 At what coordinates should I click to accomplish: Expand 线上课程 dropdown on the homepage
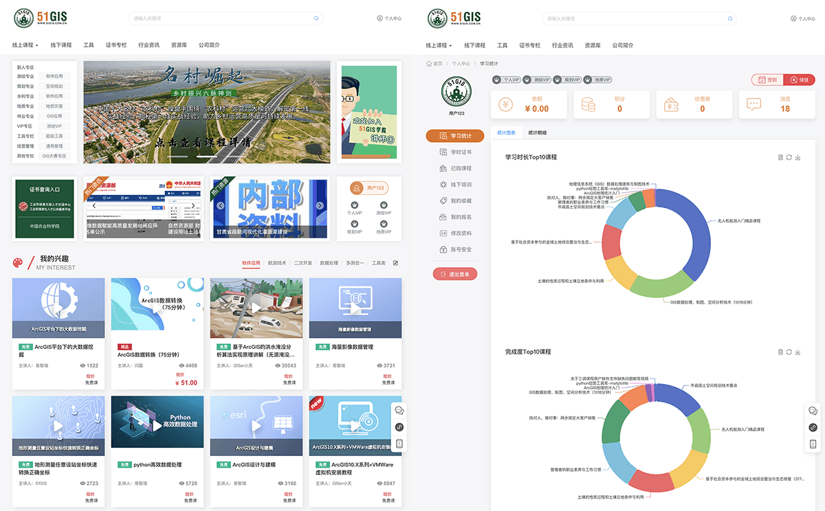(25, 45)
